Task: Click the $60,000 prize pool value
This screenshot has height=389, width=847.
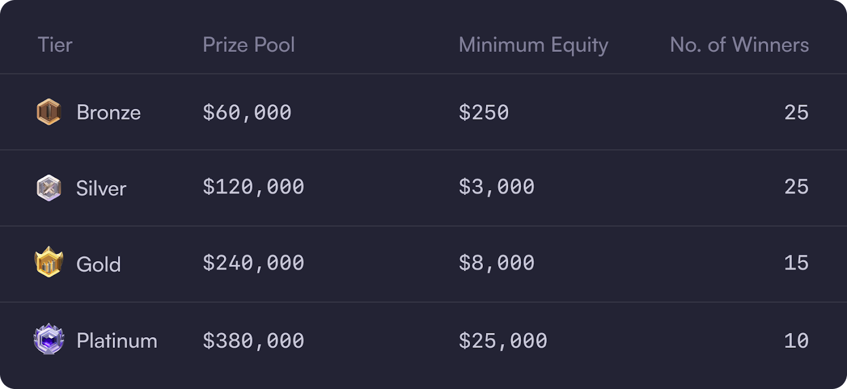Action: click(x=247, y=113)
